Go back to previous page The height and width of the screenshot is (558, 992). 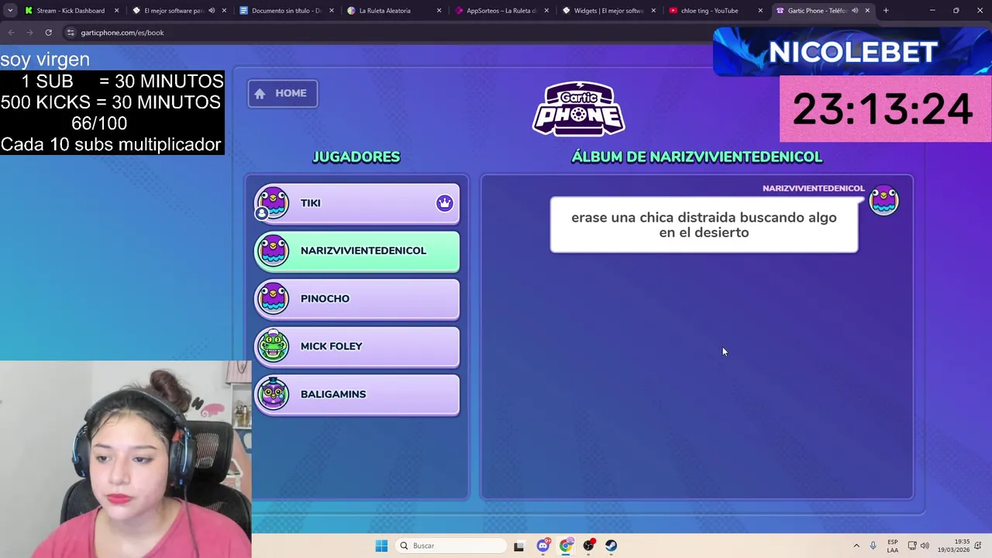coord(11,33)
